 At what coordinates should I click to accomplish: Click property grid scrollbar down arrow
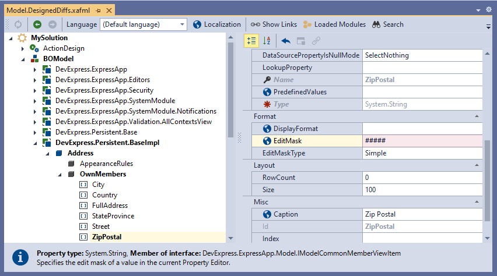point(488,238)
